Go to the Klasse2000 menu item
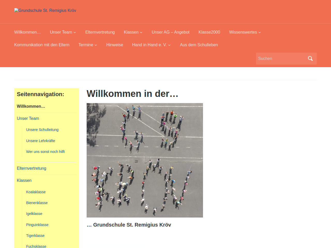The image size is (331, 248). click(209, 32)
